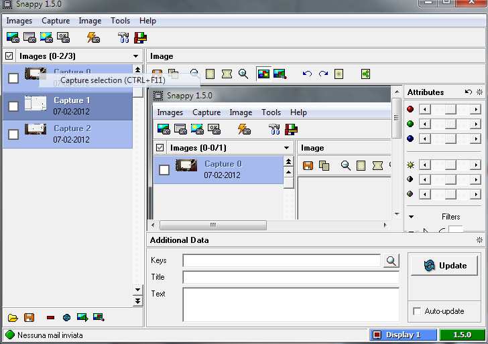Screen dimensions: 488x344
Task: Click in the Title input field
Action: 291,277
